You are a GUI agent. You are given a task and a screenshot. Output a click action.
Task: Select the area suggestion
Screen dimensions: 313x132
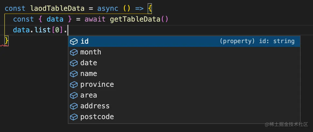[x=89, y=95]
